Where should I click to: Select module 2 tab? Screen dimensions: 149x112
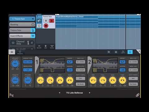pos(90,62)
